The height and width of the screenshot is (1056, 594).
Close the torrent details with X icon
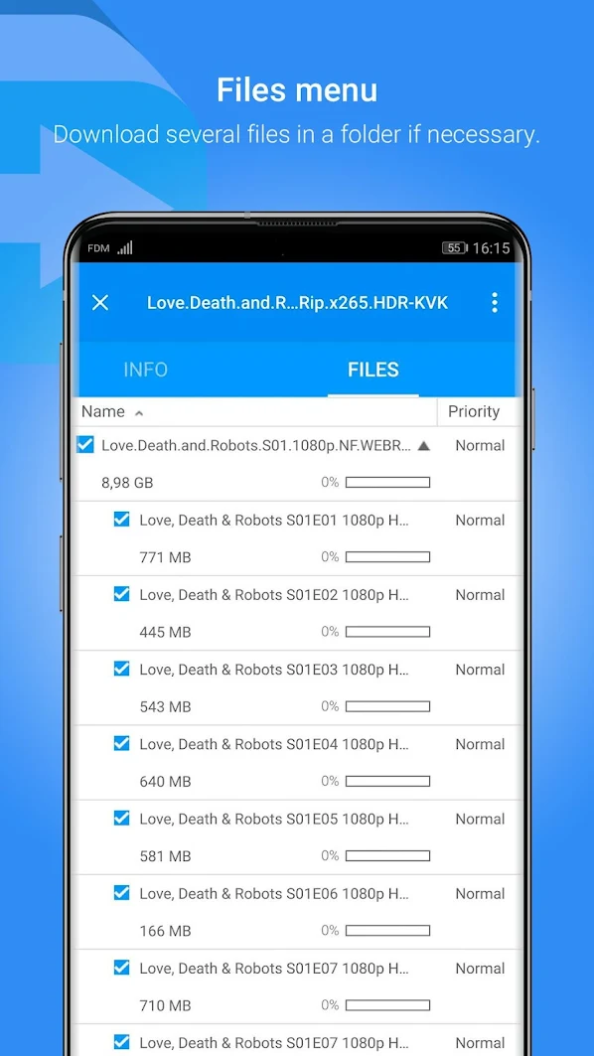click(x=99, y=302)
